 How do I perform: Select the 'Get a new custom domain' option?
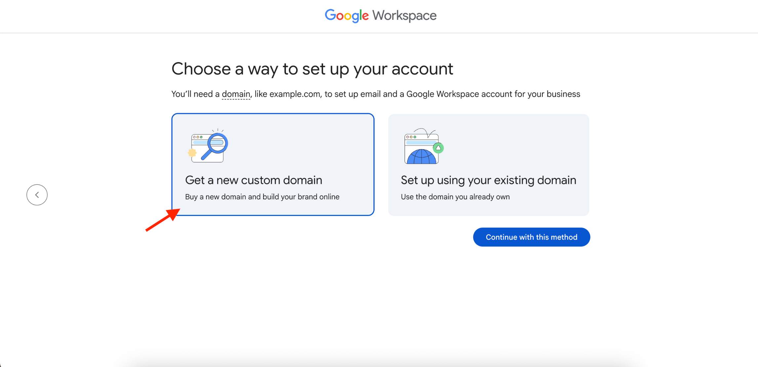[273, 164]
